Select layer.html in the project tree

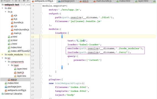22,69
